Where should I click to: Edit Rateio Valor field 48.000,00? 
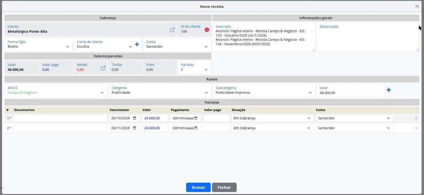351,90
